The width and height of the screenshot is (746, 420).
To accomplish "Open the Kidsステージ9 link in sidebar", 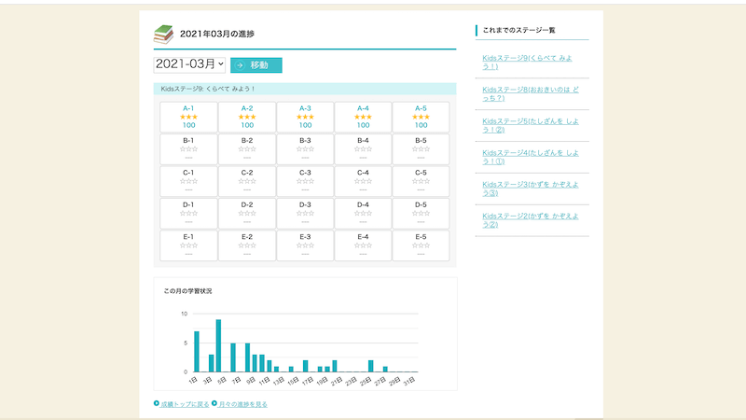I will [x=527, y=62].
